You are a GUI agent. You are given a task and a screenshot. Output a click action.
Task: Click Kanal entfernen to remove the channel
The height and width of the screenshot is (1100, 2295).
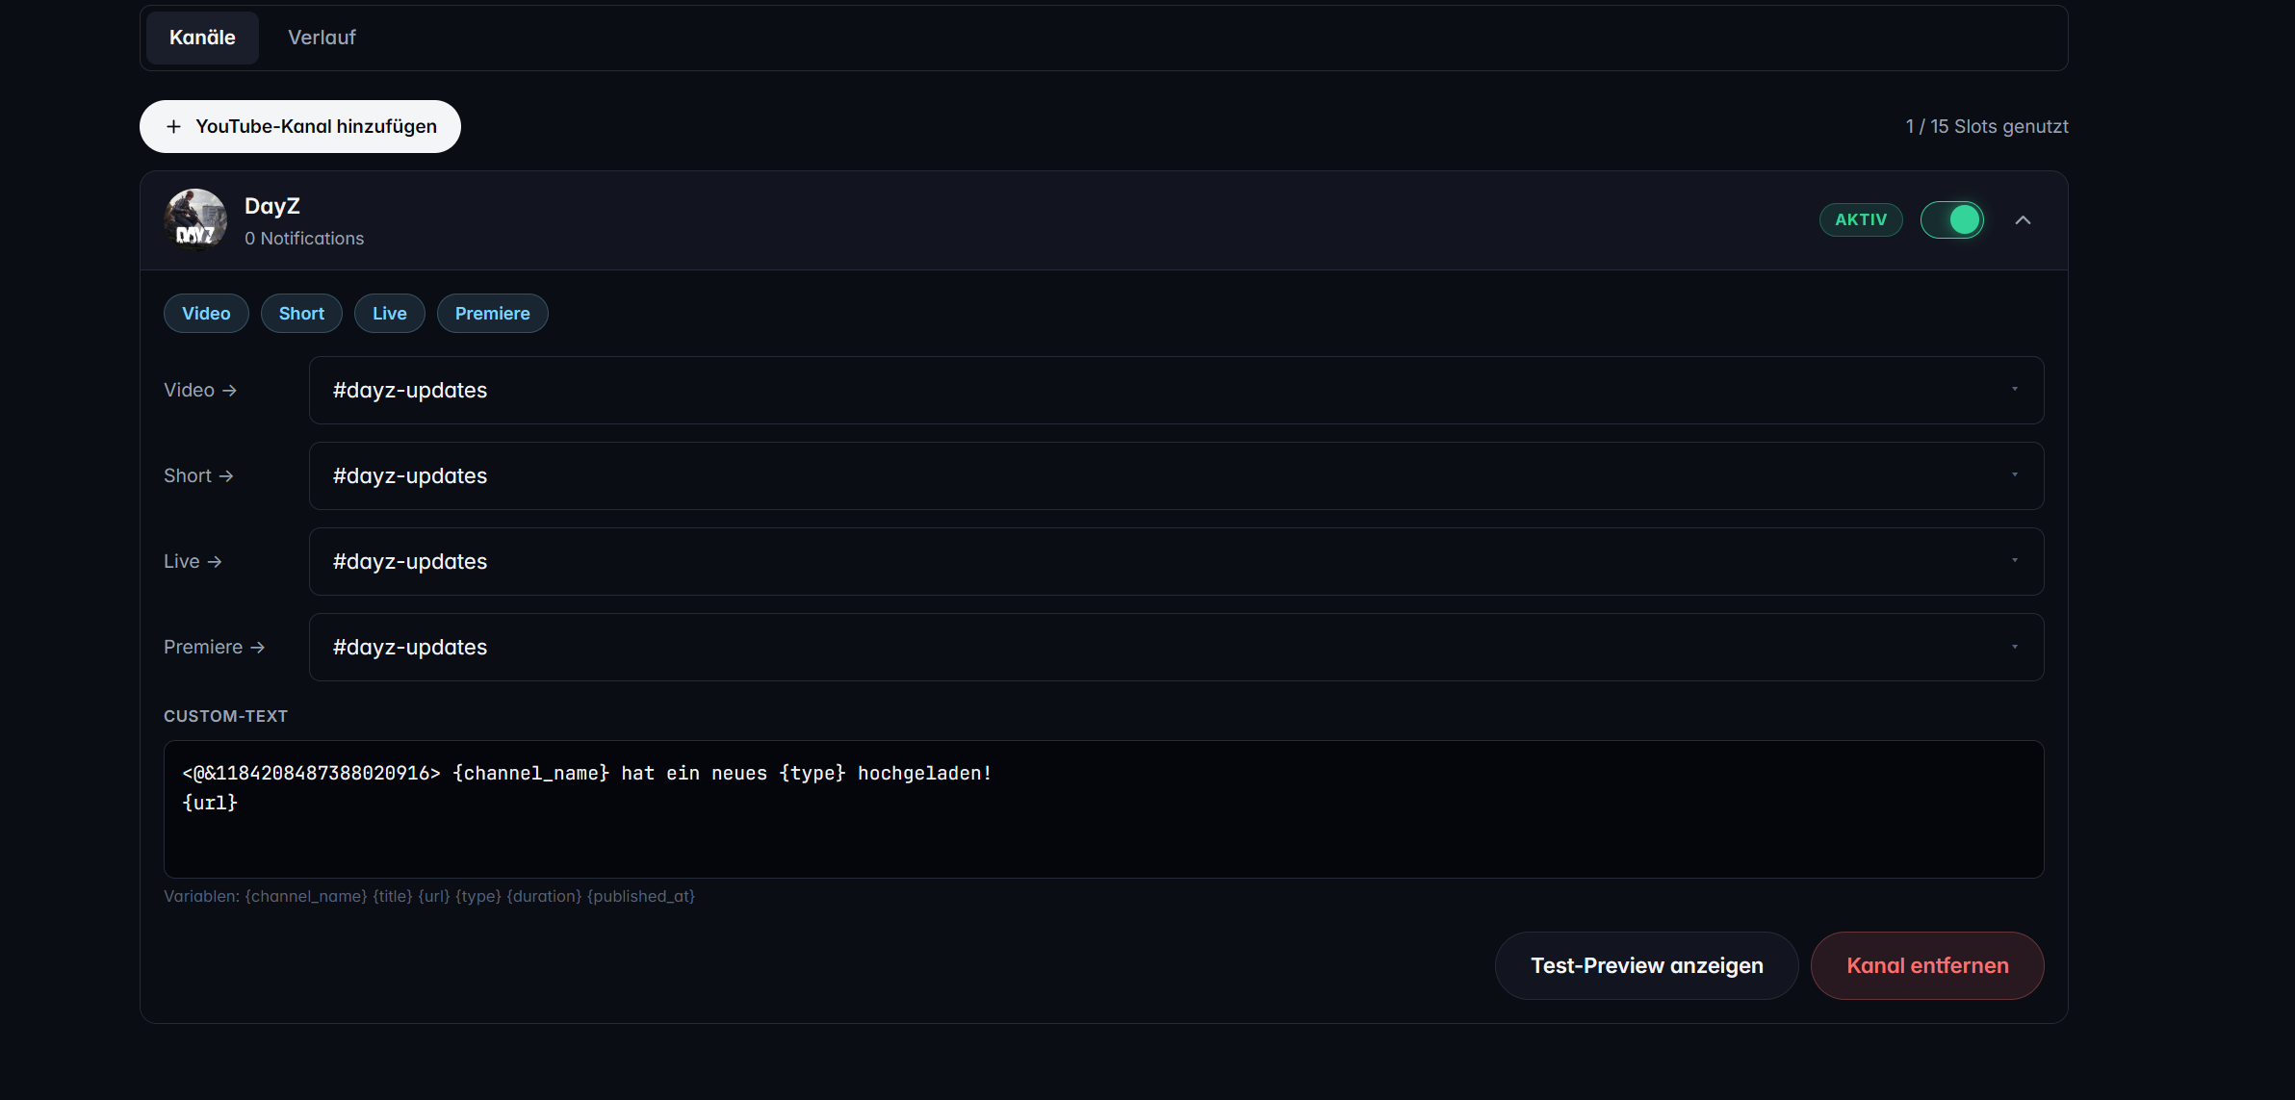coord(1927,965)
